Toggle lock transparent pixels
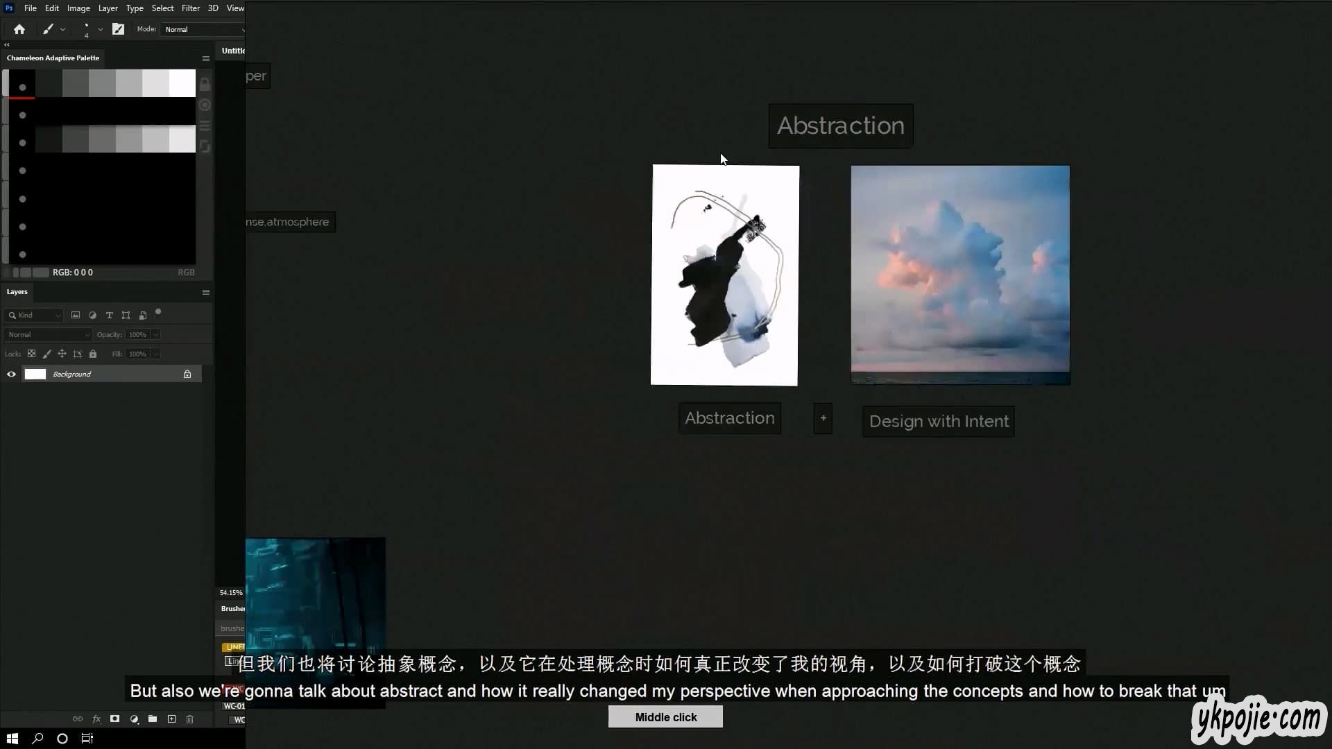Viewport: 1332px width, 749px height. (x=31, y=354)
